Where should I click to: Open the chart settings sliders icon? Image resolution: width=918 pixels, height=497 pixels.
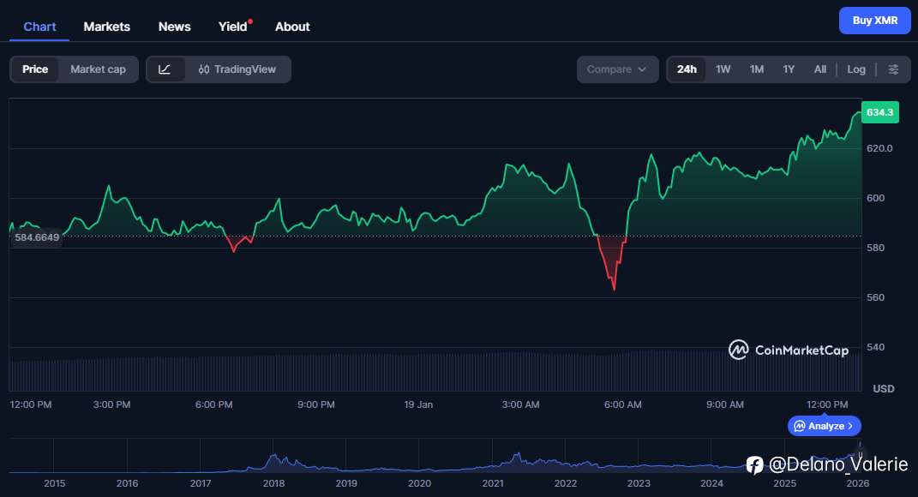[x=893, y=69]
